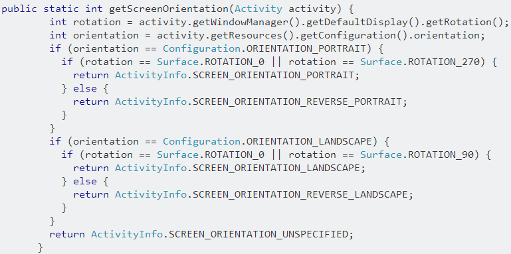Click SCREEN_ORIENTATION_REVERSE_PORTRAIT constant

297,101
